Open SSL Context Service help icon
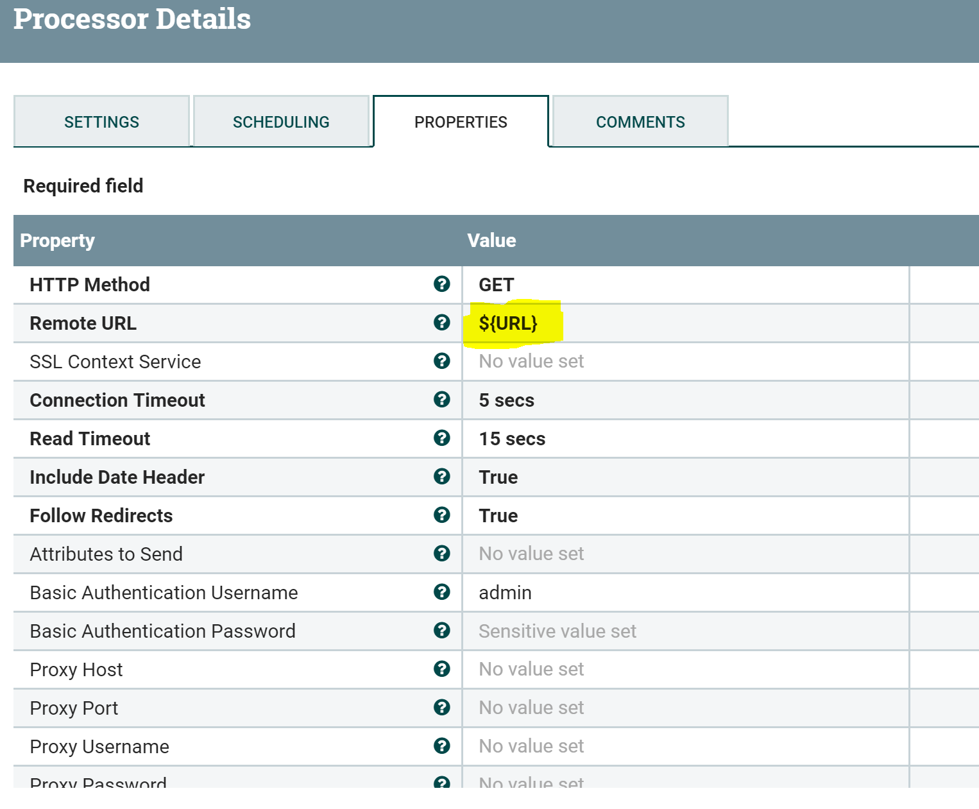Viewport: 979px width, 809px height. (x=441, y=361)
